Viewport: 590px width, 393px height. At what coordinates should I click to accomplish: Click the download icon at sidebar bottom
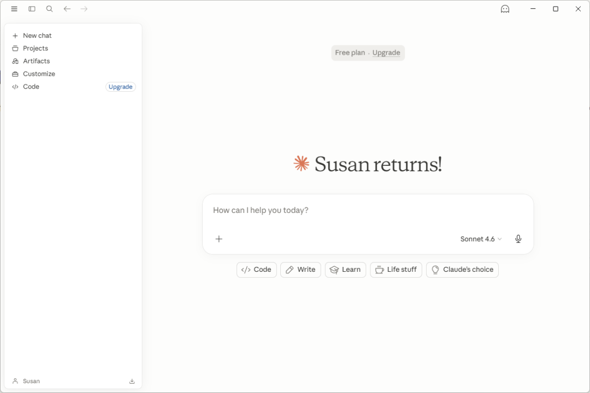132,381
